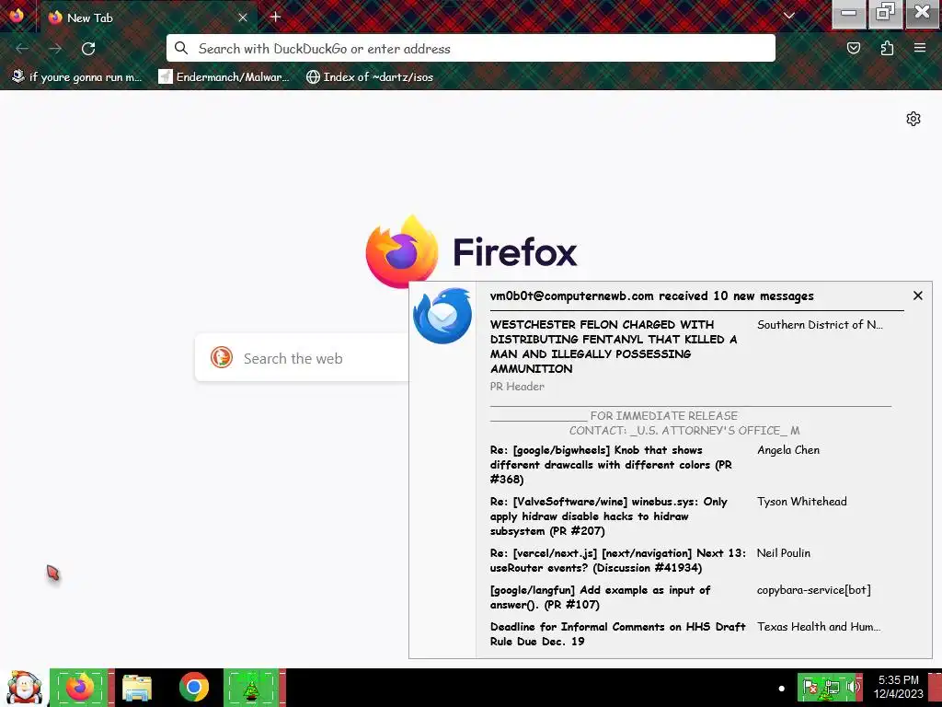Go forward using the forward arrow
942x707 pixels.
[x=55, y=49]
